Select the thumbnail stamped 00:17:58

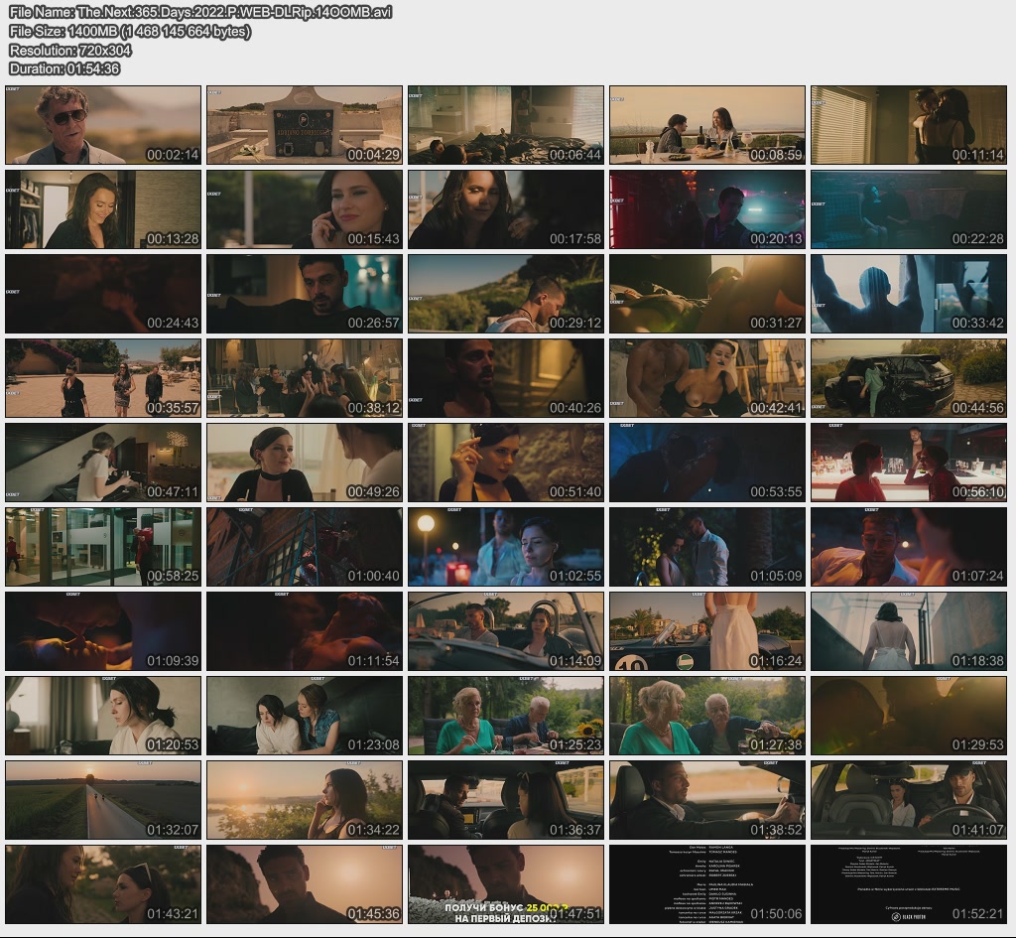506,209
